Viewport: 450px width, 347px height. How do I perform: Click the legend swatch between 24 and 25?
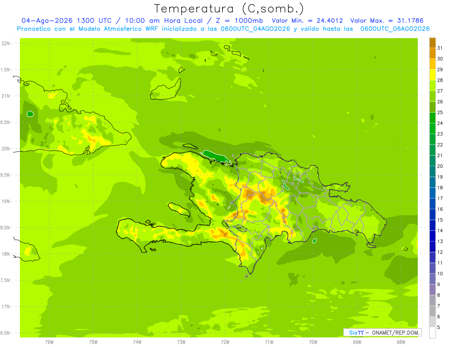point(432,118)
